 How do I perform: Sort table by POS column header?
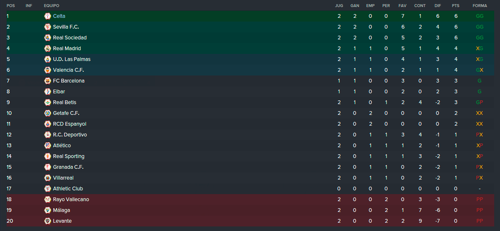point(10,6)
